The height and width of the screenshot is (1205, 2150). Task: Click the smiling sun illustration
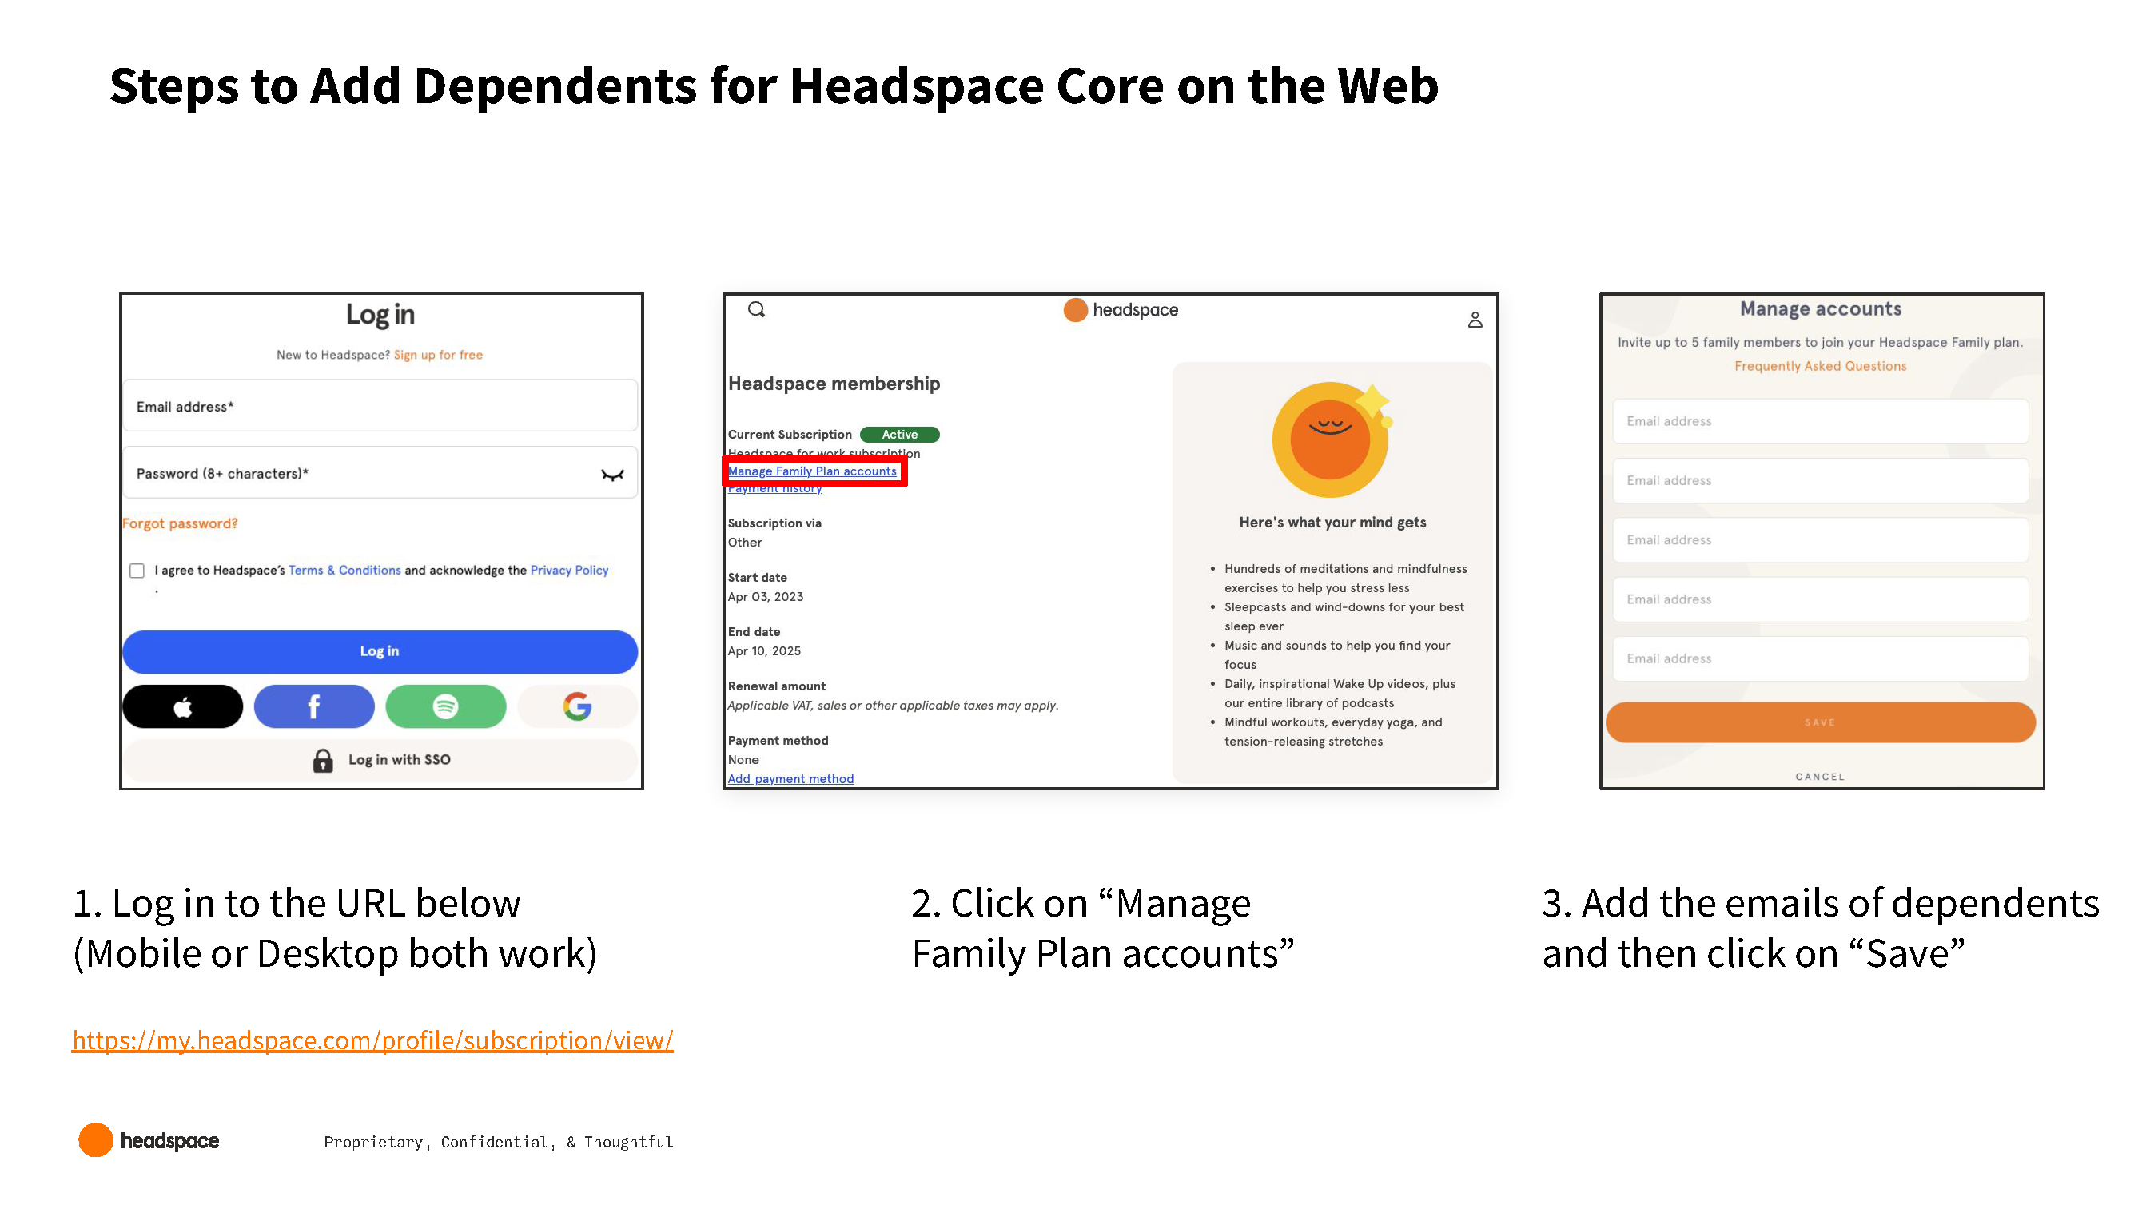[1332, 439]
